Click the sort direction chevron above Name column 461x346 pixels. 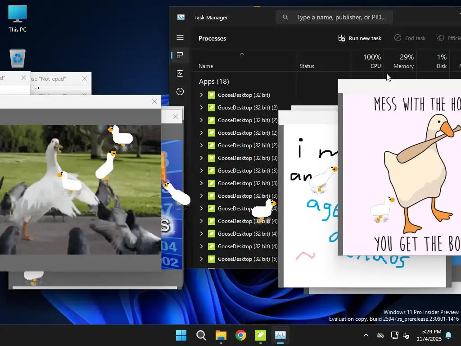tap(242, 54)
